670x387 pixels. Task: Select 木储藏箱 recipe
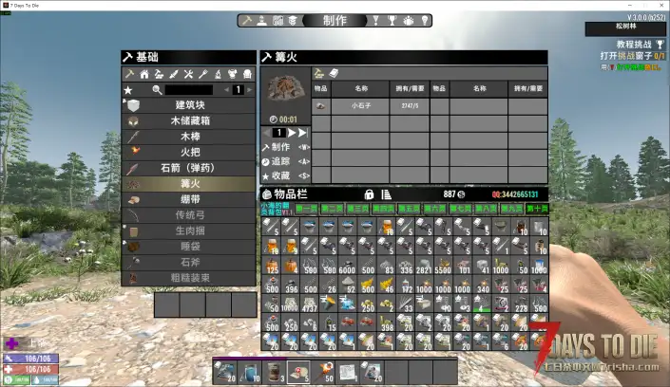[189, 120]
